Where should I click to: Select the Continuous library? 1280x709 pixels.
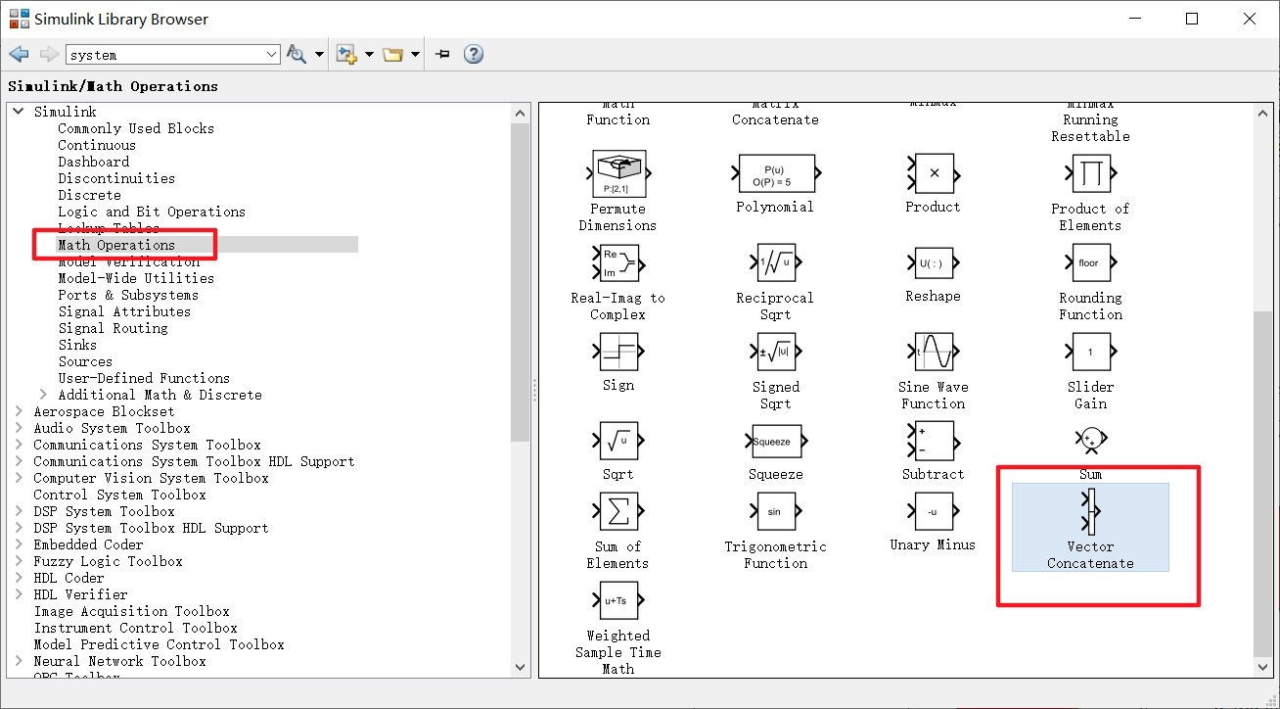97,145
